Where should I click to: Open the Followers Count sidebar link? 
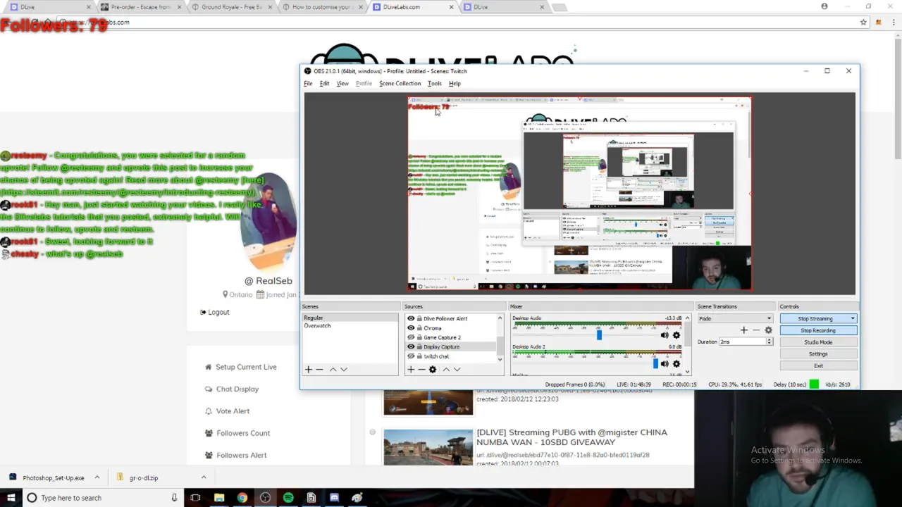pos(237,433)
